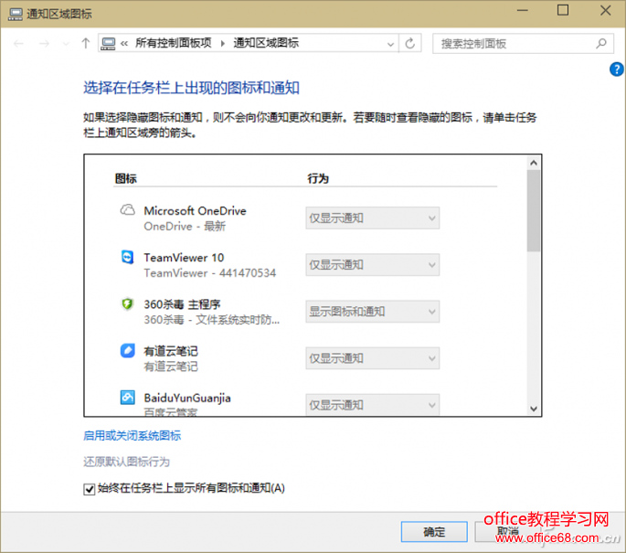Open help via blue question mark icon

617,69
